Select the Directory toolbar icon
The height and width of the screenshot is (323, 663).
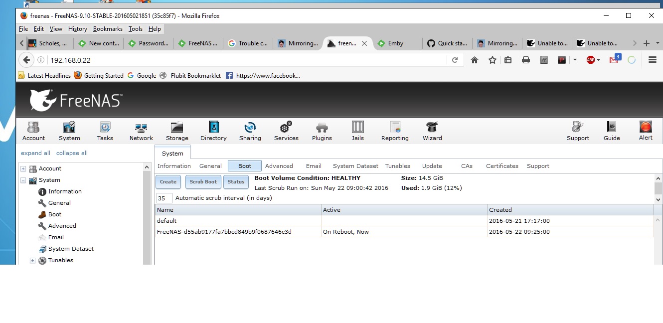click(x=213, y=131)
